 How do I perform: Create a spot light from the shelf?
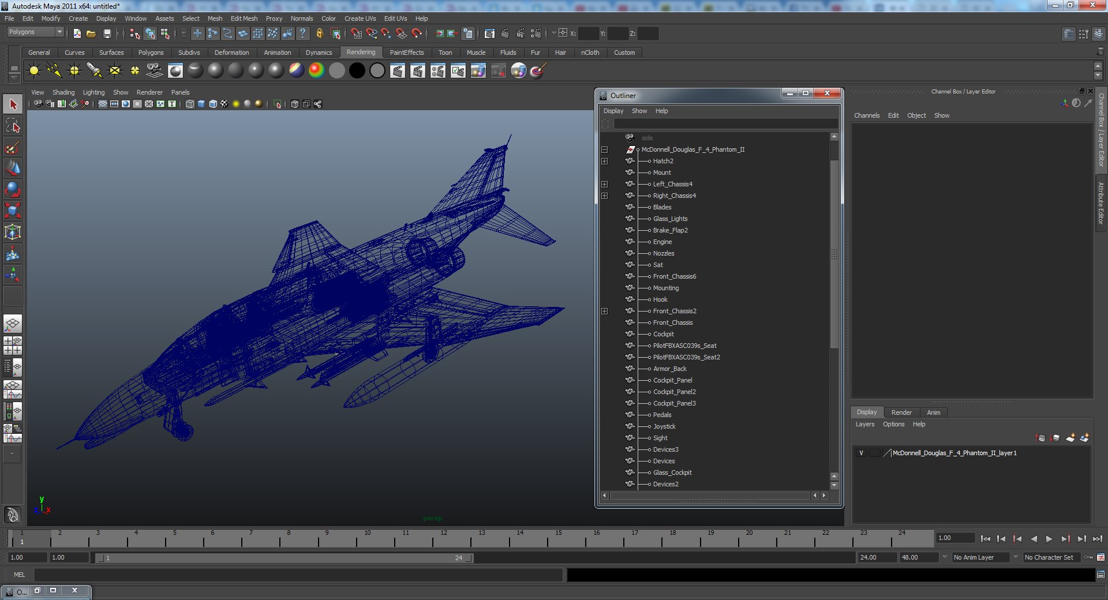94,71
